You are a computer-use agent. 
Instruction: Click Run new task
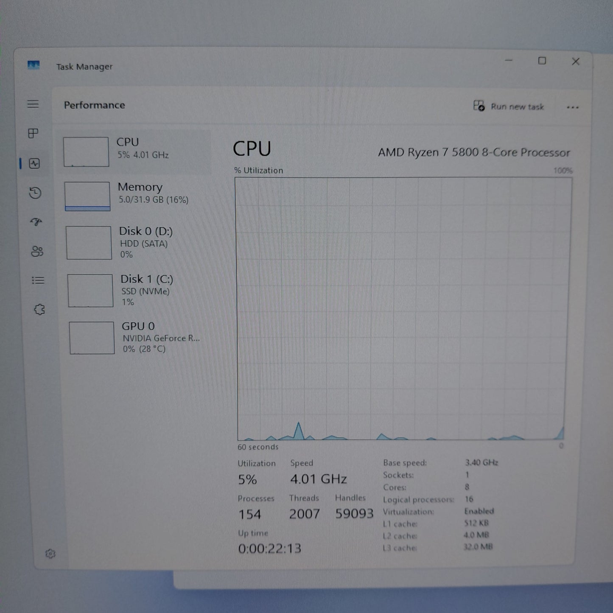(x=517, y=106)
